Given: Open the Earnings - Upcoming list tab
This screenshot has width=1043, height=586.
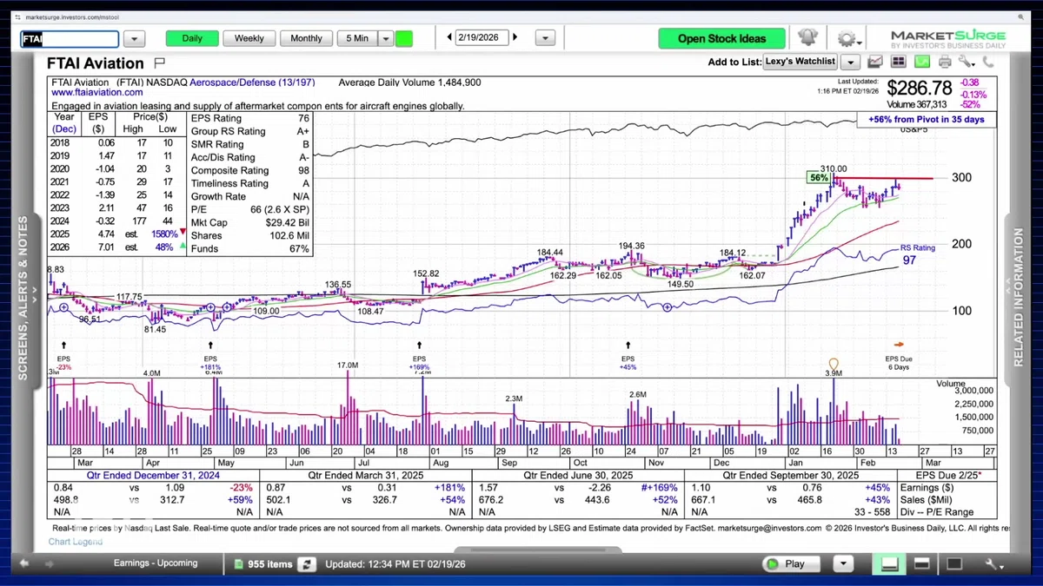Looking at the screenshot, I should coord(156,563).
